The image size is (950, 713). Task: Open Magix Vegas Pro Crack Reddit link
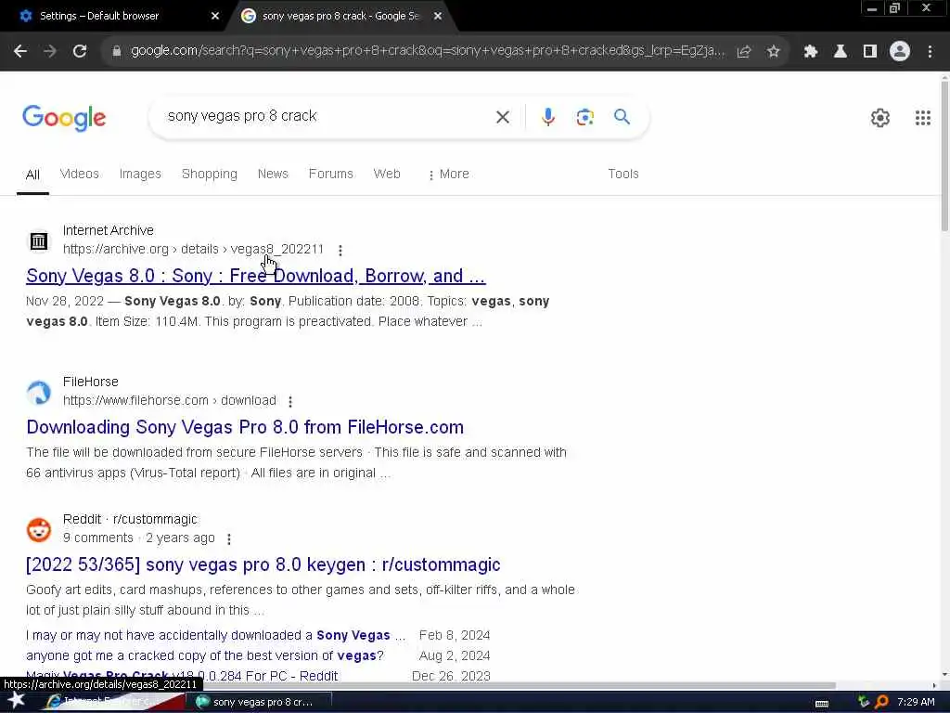[182, 676]
